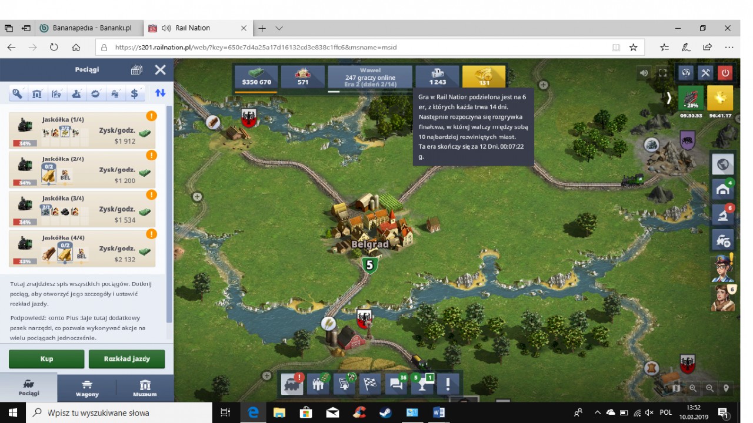
Task: Open the world map globe button
Action: [x=723, y=164]
